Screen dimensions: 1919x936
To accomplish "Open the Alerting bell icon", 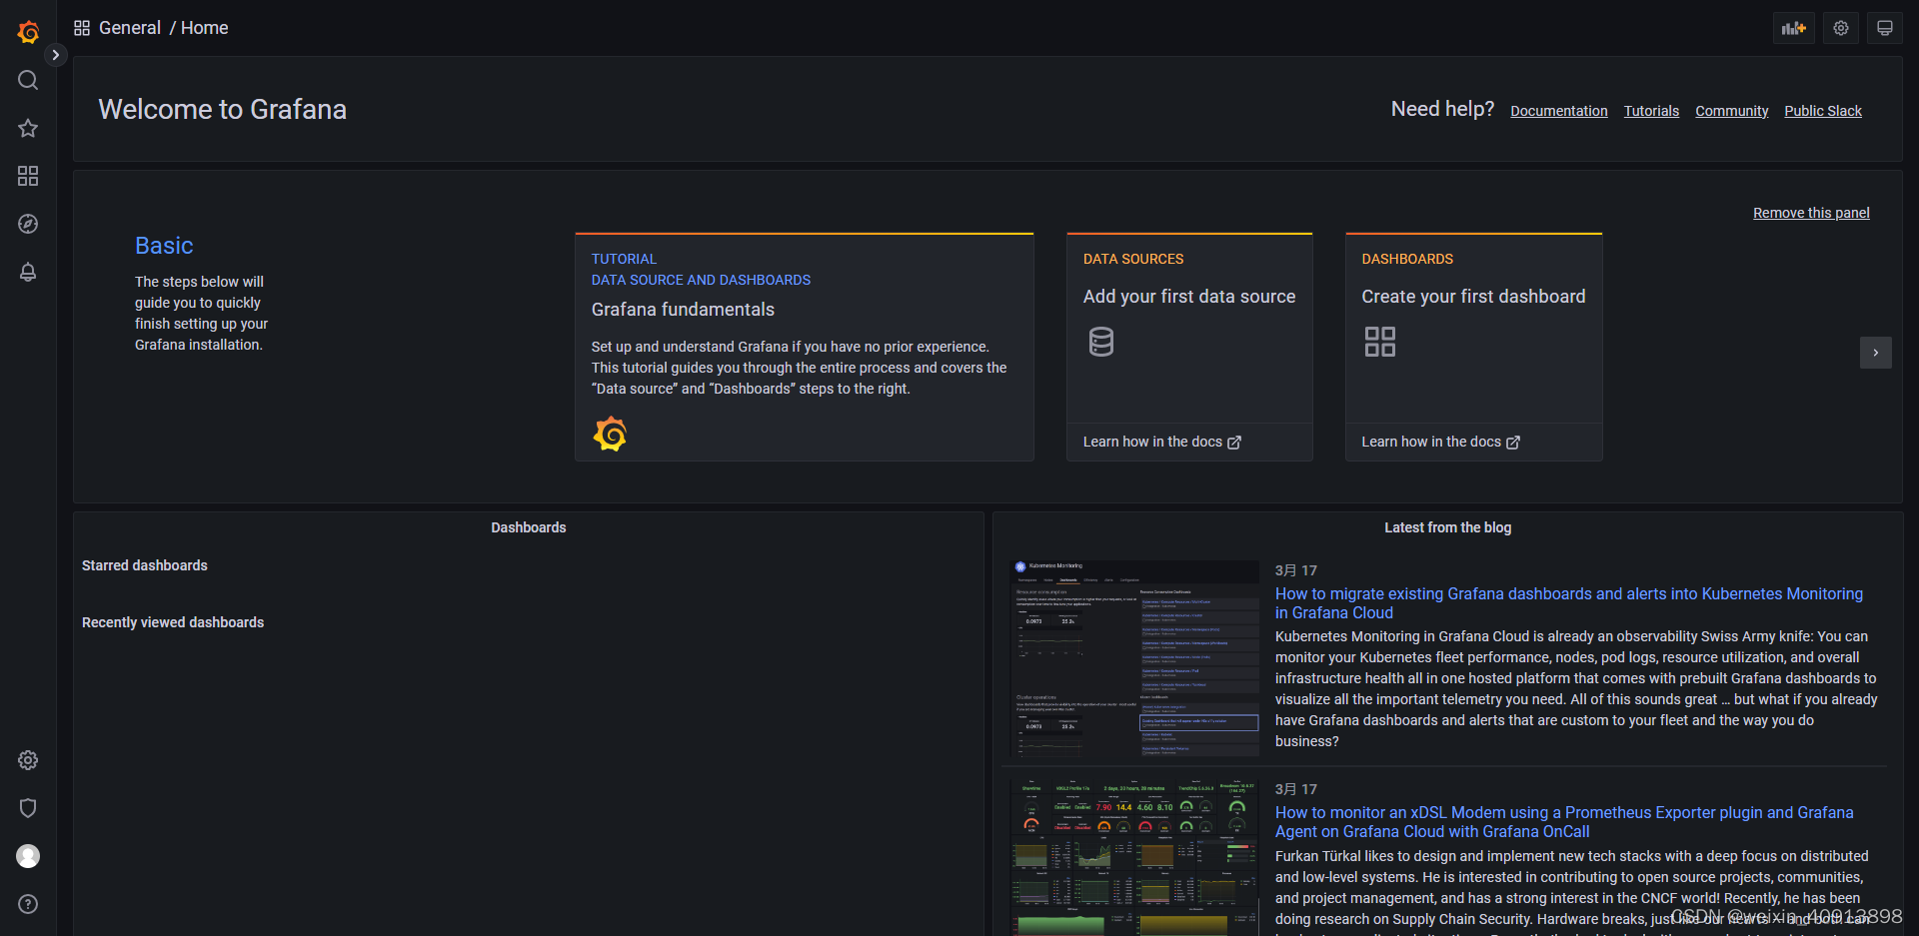I will click(28, 272).
